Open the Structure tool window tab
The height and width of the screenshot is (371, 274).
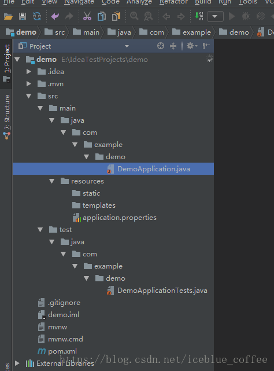point(6,117)
